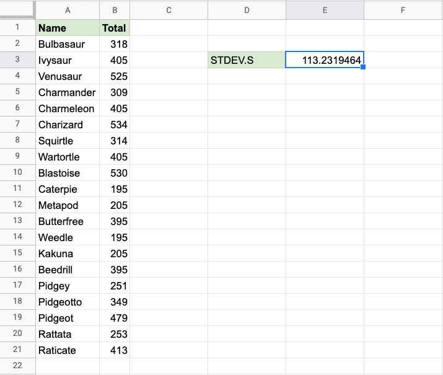Select row 22 header
Viewport: 443px width, 375px height.
(x=17, y=366)
